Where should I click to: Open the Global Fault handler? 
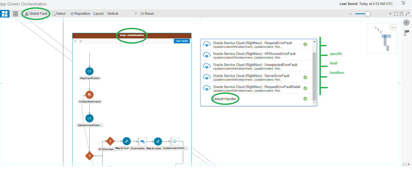[x=36, y=14]
